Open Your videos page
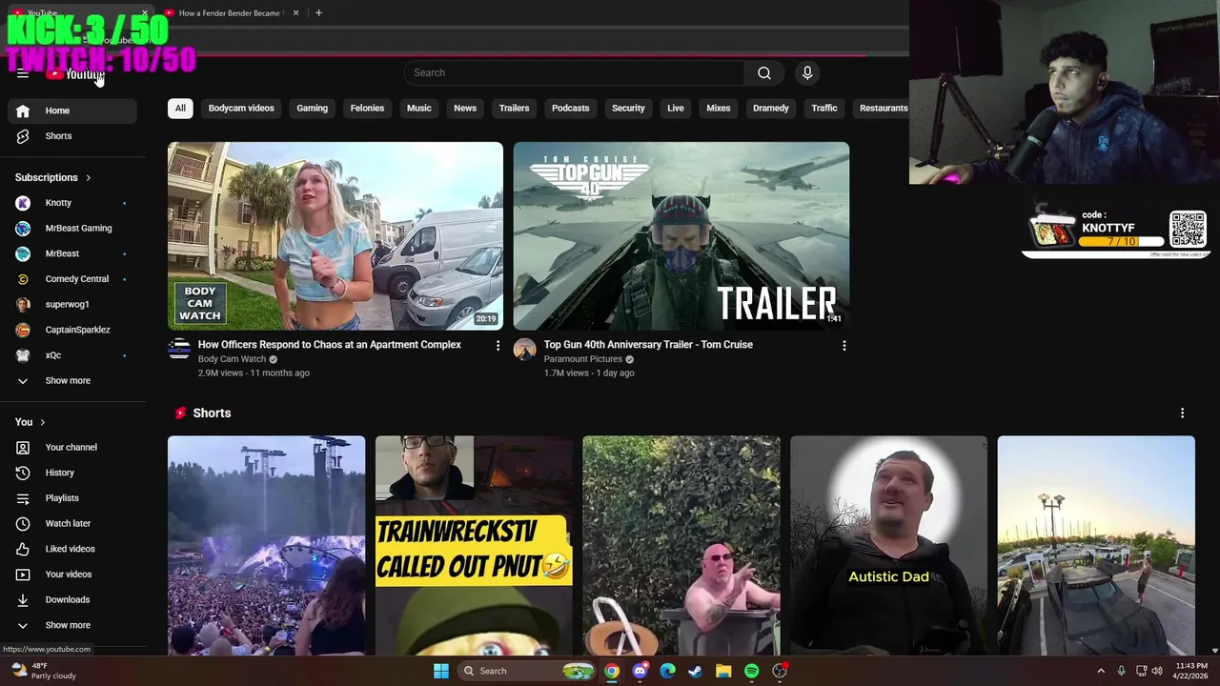 tap(72, 575)
